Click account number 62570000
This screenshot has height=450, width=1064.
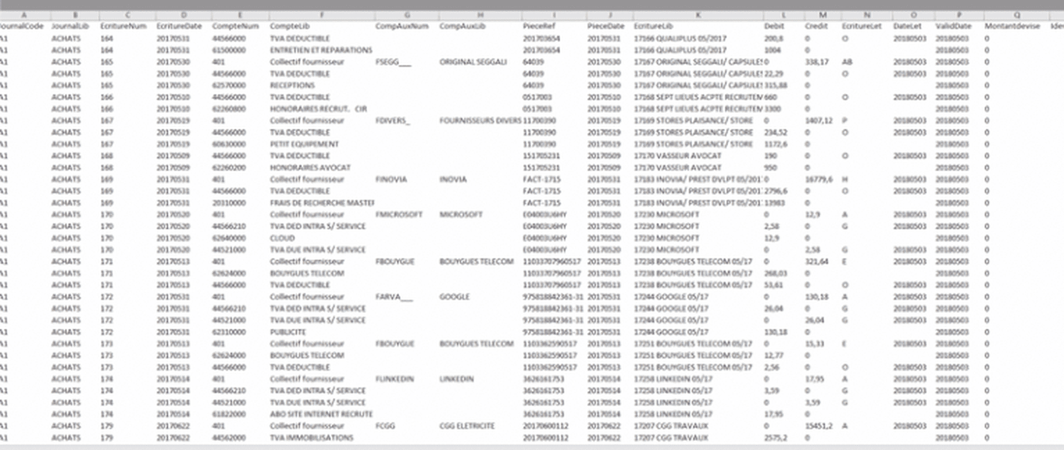click(x=229, y=85)
